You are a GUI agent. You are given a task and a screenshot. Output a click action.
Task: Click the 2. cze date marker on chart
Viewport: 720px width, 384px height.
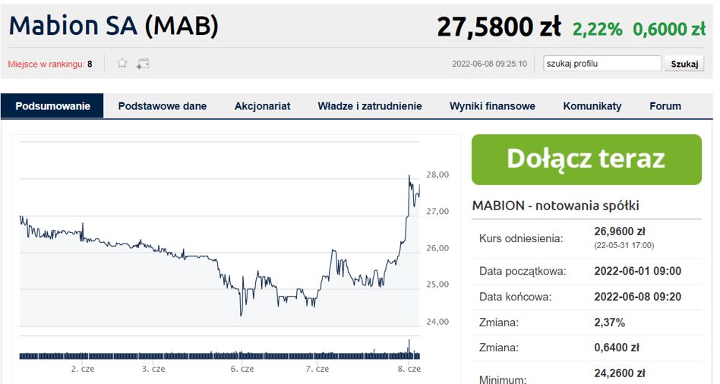tap(82, 369)
